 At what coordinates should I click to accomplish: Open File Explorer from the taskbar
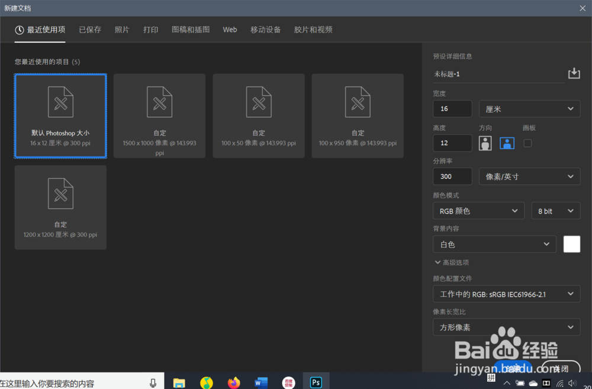[x=179, y=382]
